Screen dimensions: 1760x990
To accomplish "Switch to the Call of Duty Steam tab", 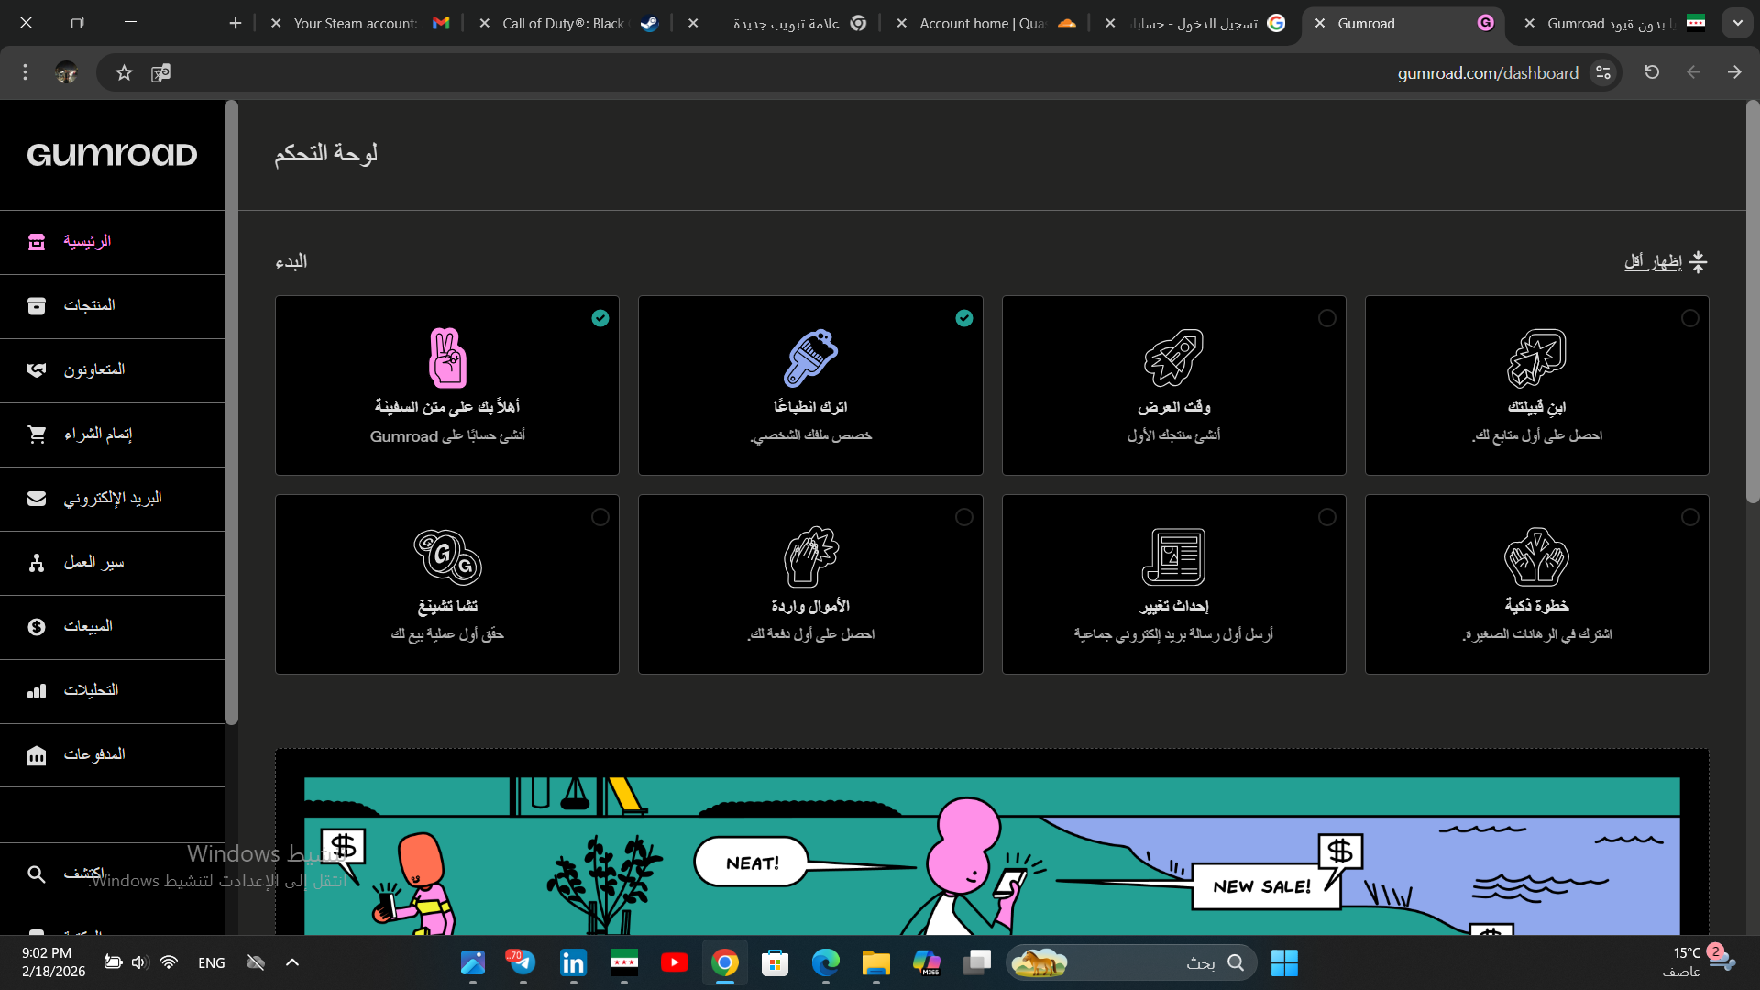I will (564, 23).
